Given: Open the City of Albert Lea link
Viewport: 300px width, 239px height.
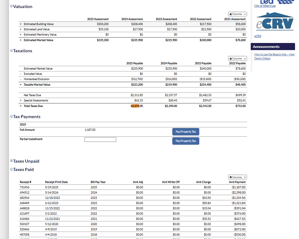Looking at the screenshot, I should [264, 6].
